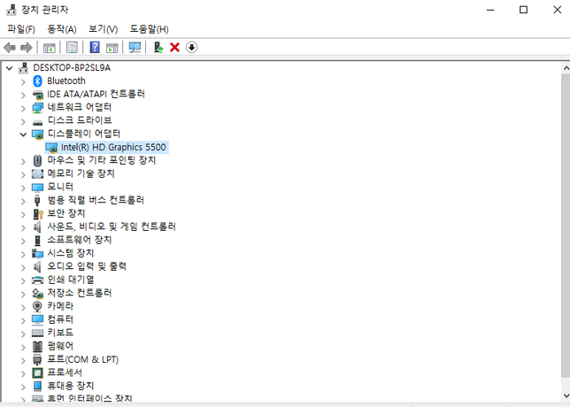Viewport: 570px width, 407px height.
Task: Select 포트(COM & LPT) in the list
Action: tap(82, 359)
